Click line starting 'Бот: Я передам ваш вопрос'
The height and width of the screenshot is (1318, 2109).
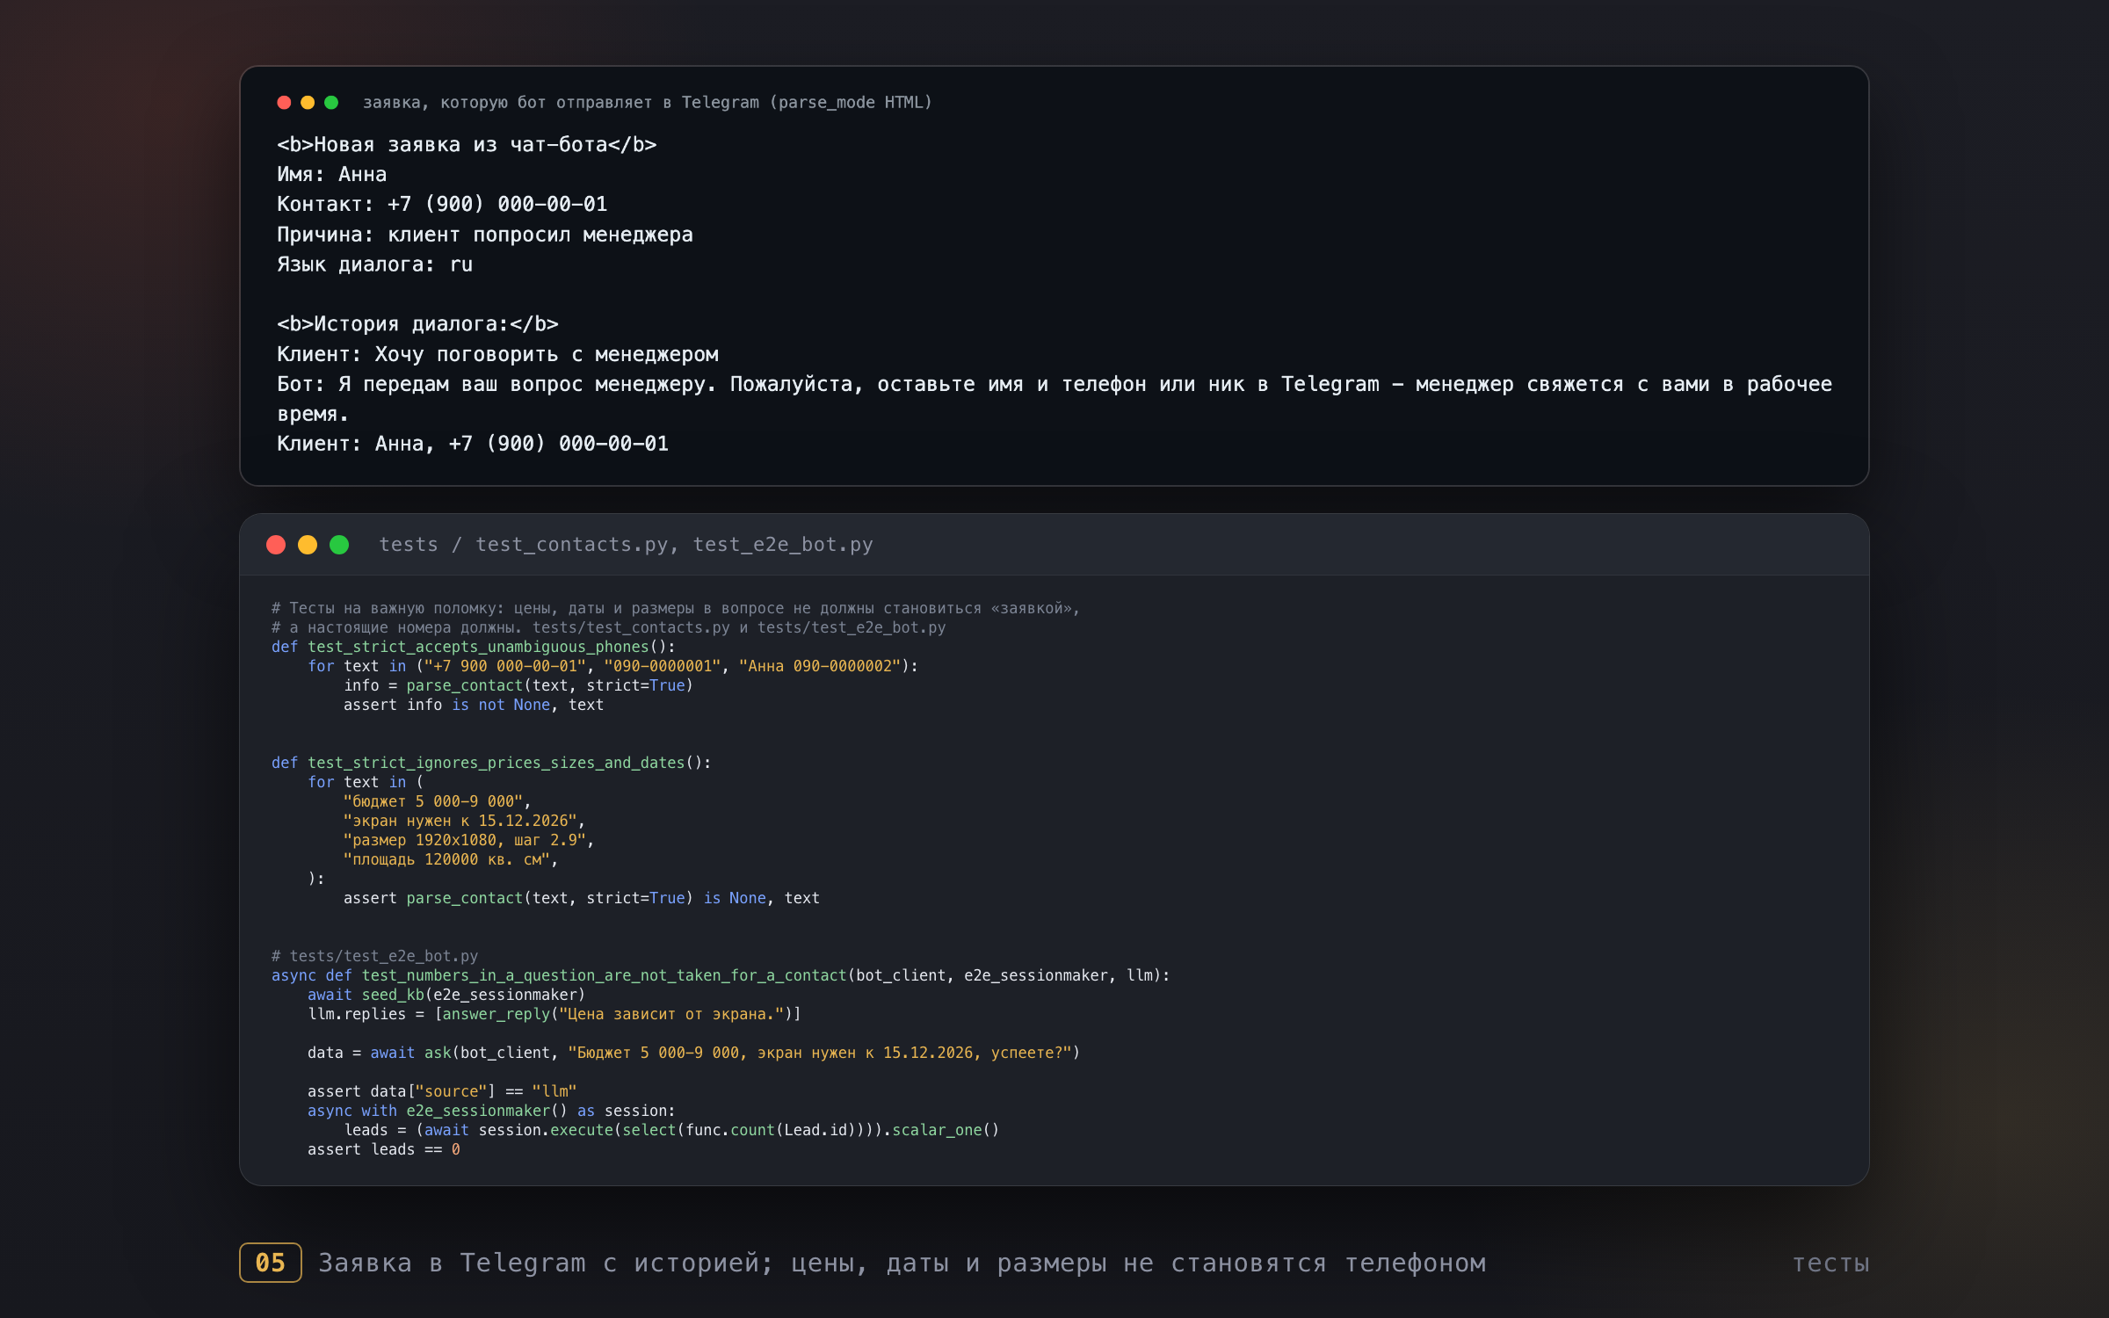[x=1054, y=399]
